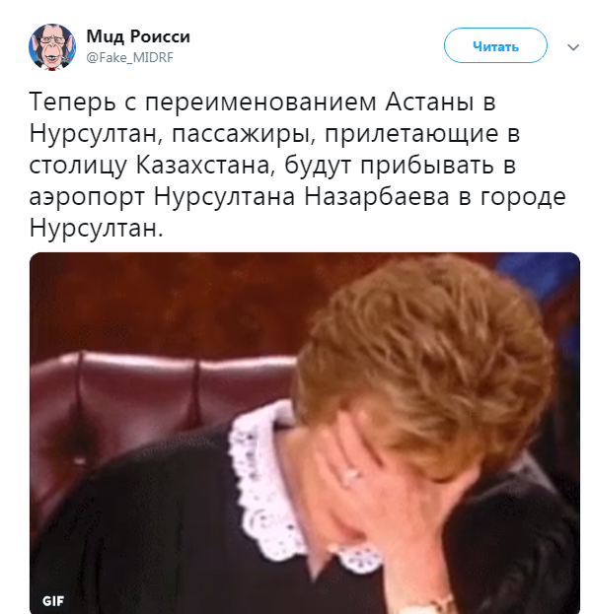591x614 pixels.
Task: Click the GIF badge on the media
Action: (x=53, y=600)
